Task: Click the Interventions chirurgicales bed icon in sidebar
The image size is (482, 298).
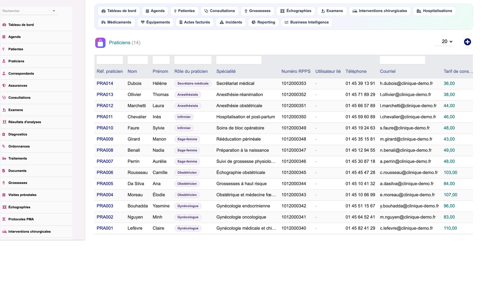Action: coord(4,231)
